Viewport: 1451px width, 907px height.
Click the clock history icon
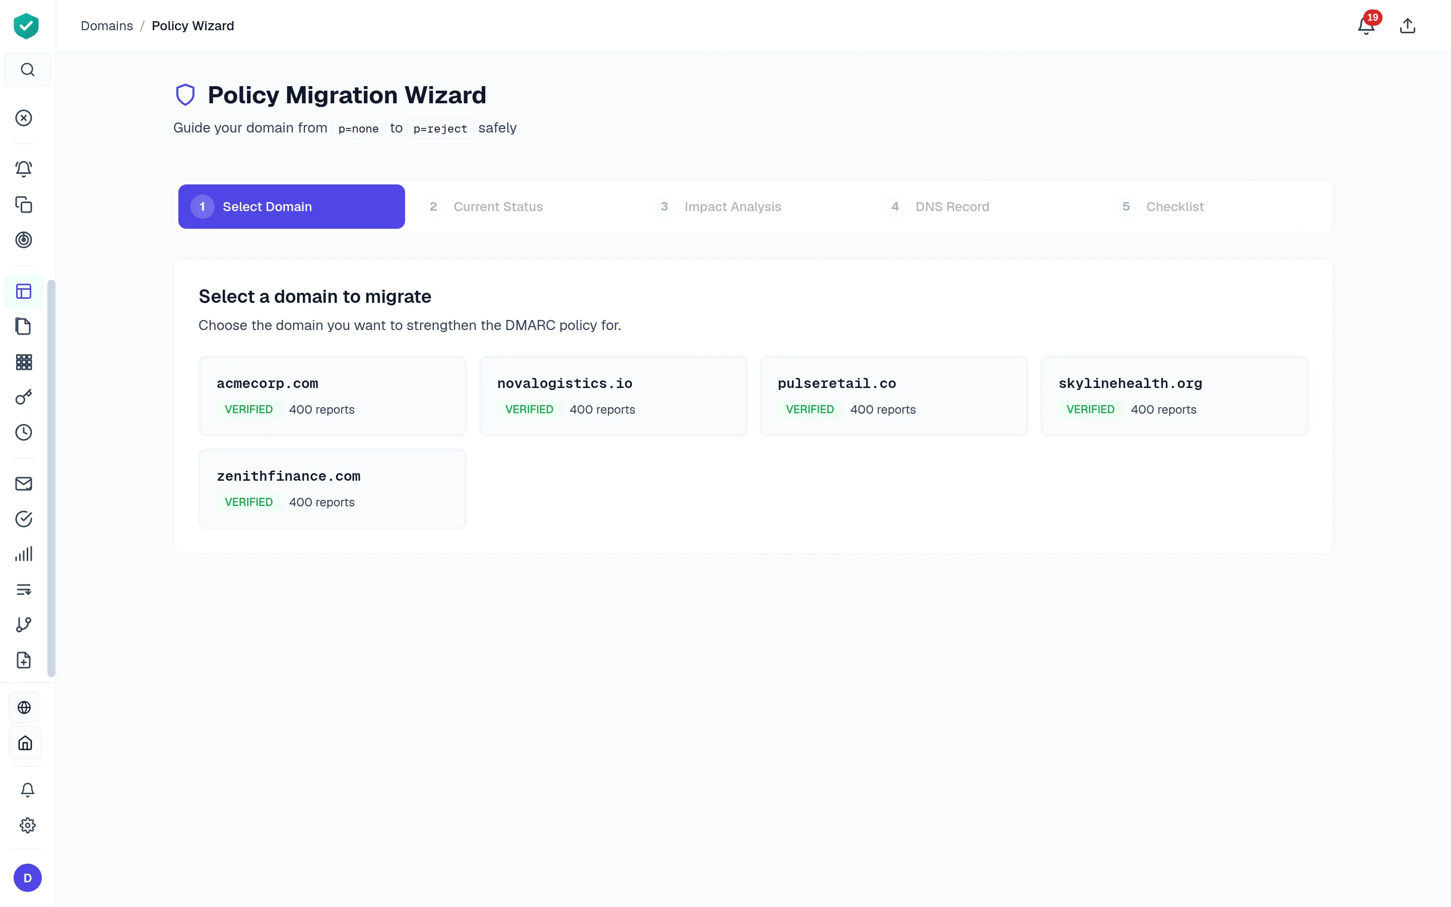click(x=24, y=432)
